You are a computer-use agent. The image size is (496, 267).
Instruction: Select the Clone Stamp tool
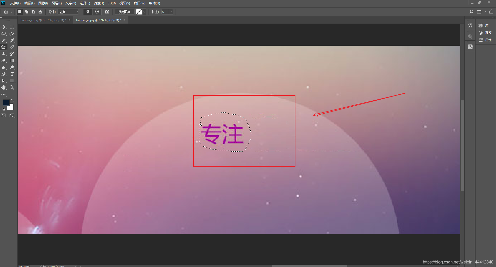[x=4, y=54]
